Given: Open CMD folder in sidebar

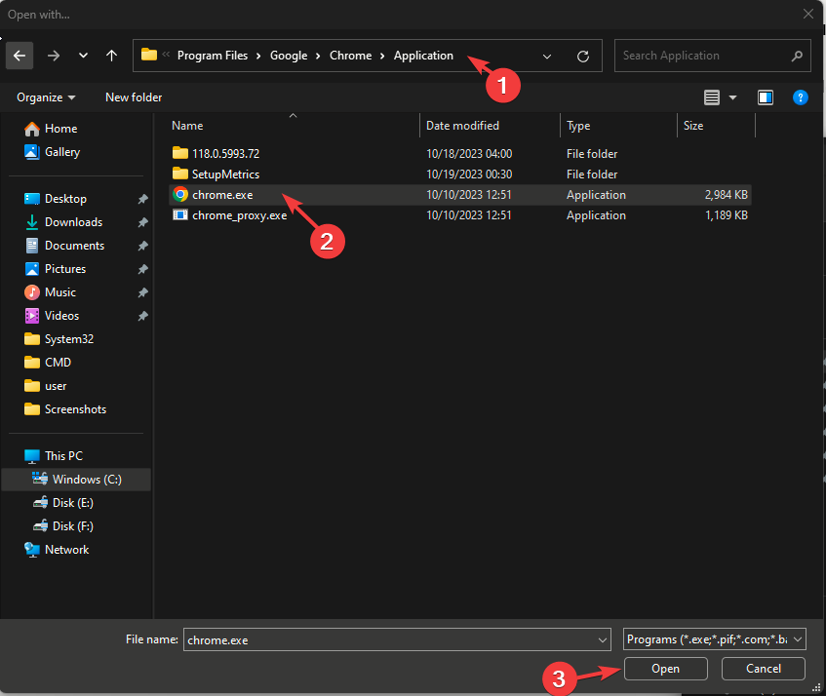Looking at the screenshot, I should [x=58, y=363].
